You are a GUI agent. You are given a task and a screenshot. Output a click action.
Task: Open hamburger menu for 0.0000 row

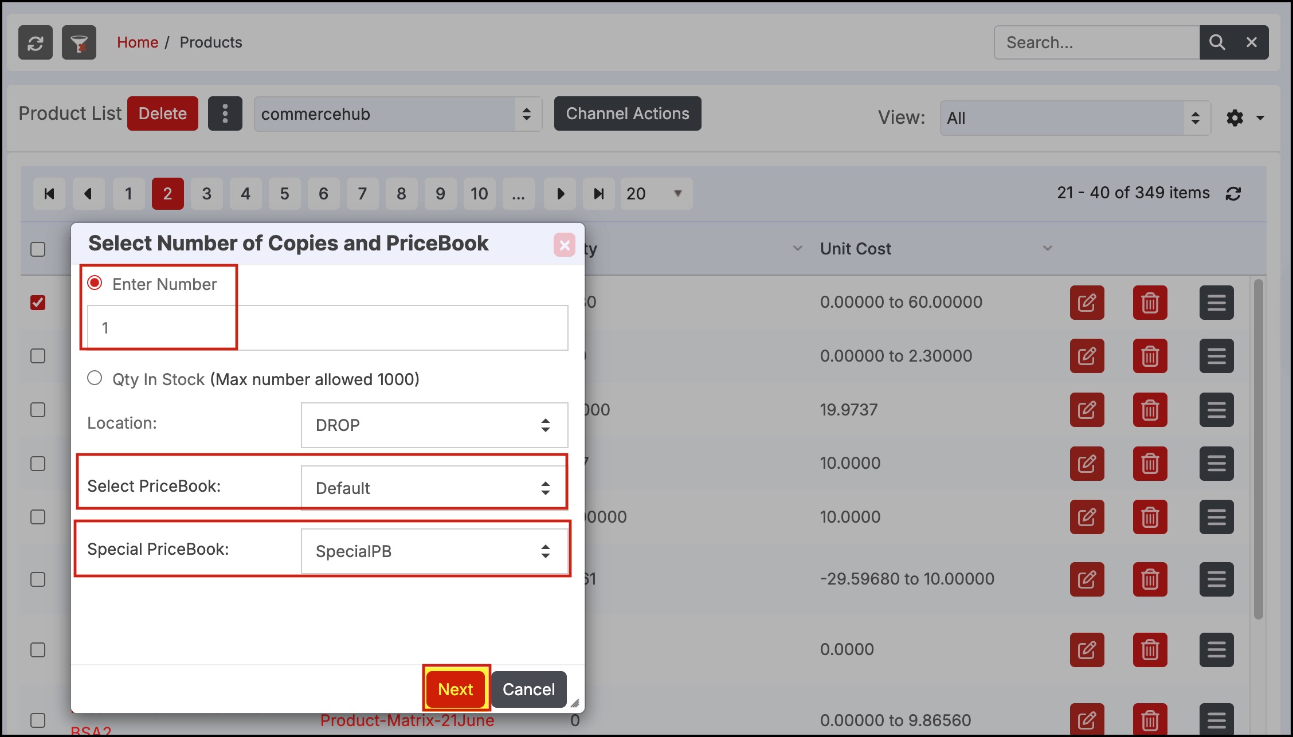1216,650
